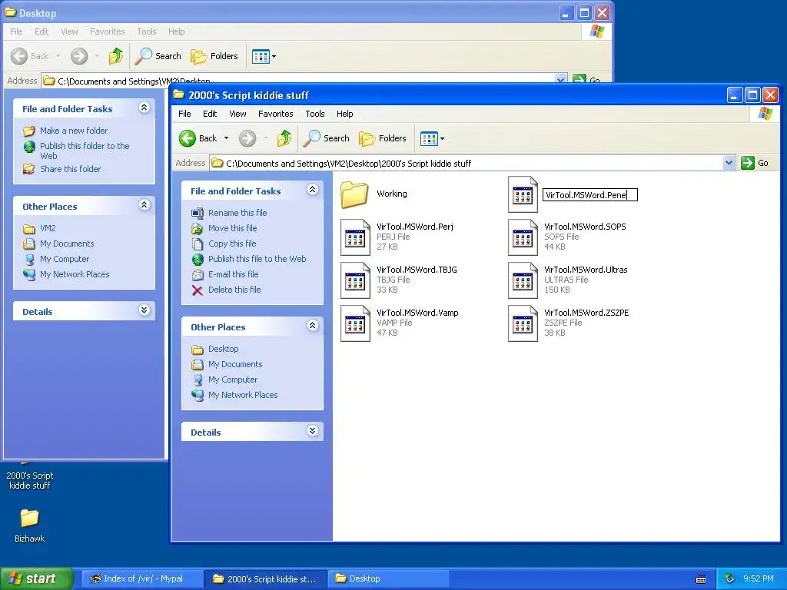Collapse File and Folder Tasks in Script kiddie window
The height and width of the screenshot is (590, 787).
click(x=312, y=190)
